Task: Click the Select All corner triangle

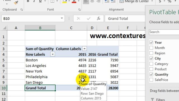Action: pyautogui.click(x=4, y=28)
